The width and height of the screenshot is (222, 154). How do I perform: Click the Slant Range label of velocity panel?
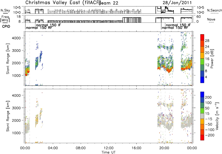[8, 116]
